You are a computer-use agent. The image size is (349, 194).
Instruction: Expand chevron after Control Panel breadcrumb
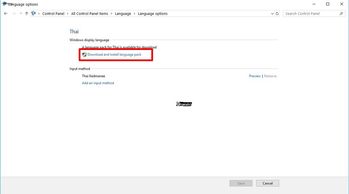[68, 14]
